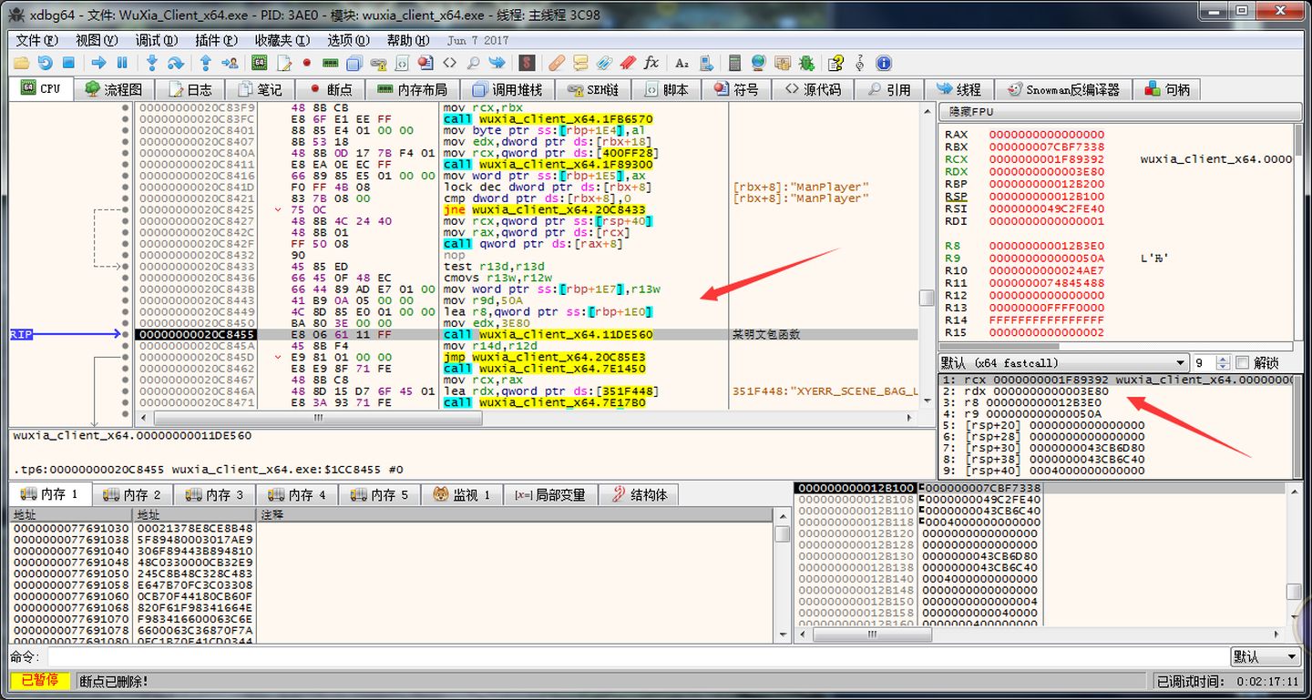Open the 帮助 menu
The width and height of the screenshot is (1312, 700).
click(x=408, y=40)
